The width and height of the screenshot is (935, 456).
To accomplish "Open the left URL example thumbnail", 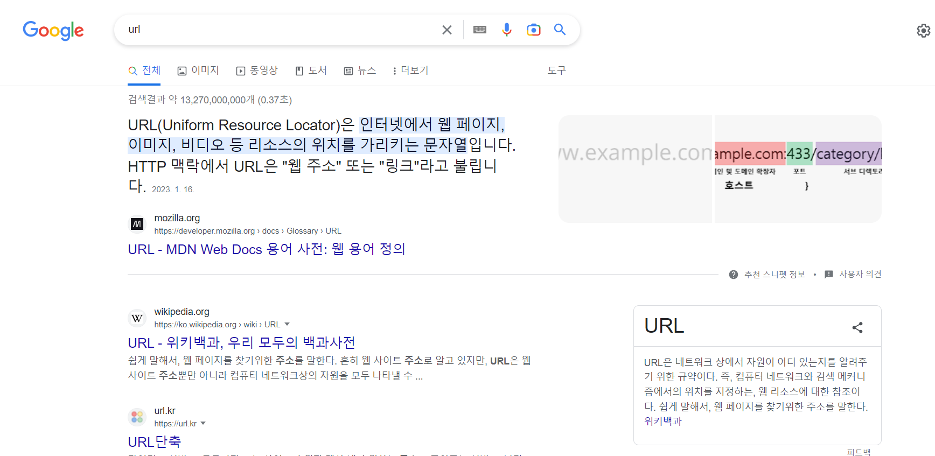I will point(635,169).
